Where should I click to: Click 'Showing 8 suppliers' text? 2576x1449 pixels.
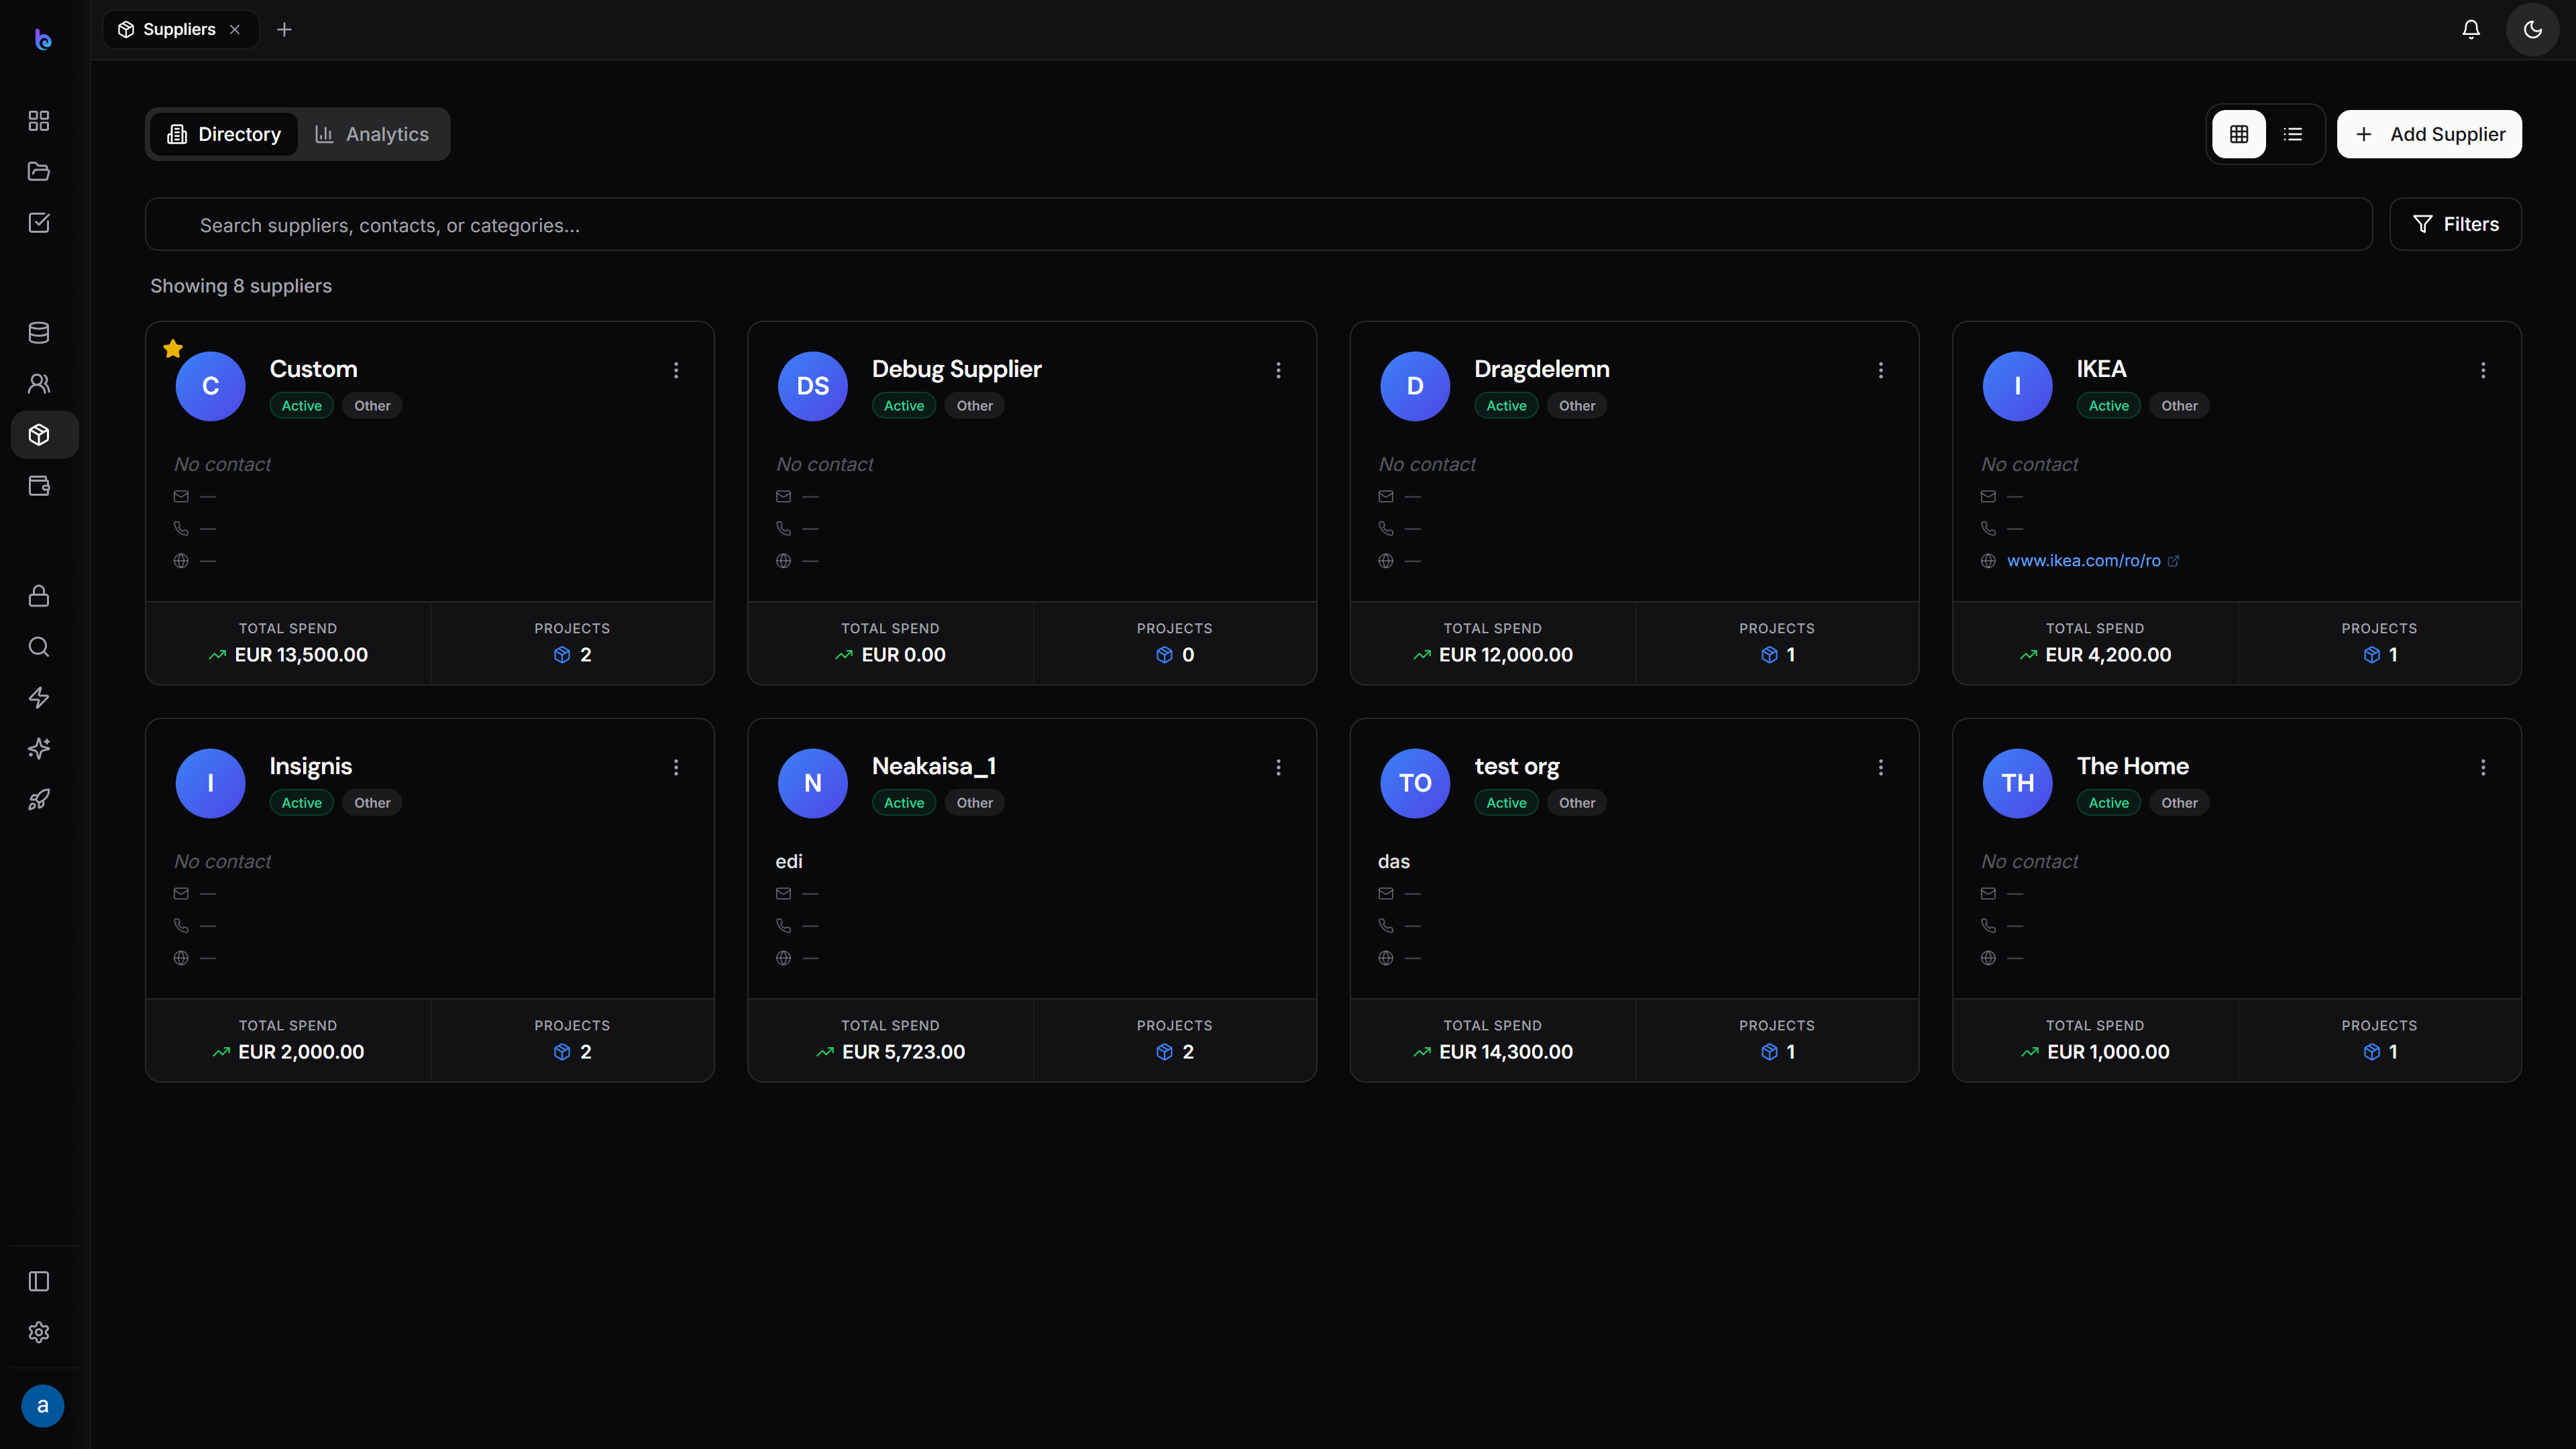coord(241,286)
